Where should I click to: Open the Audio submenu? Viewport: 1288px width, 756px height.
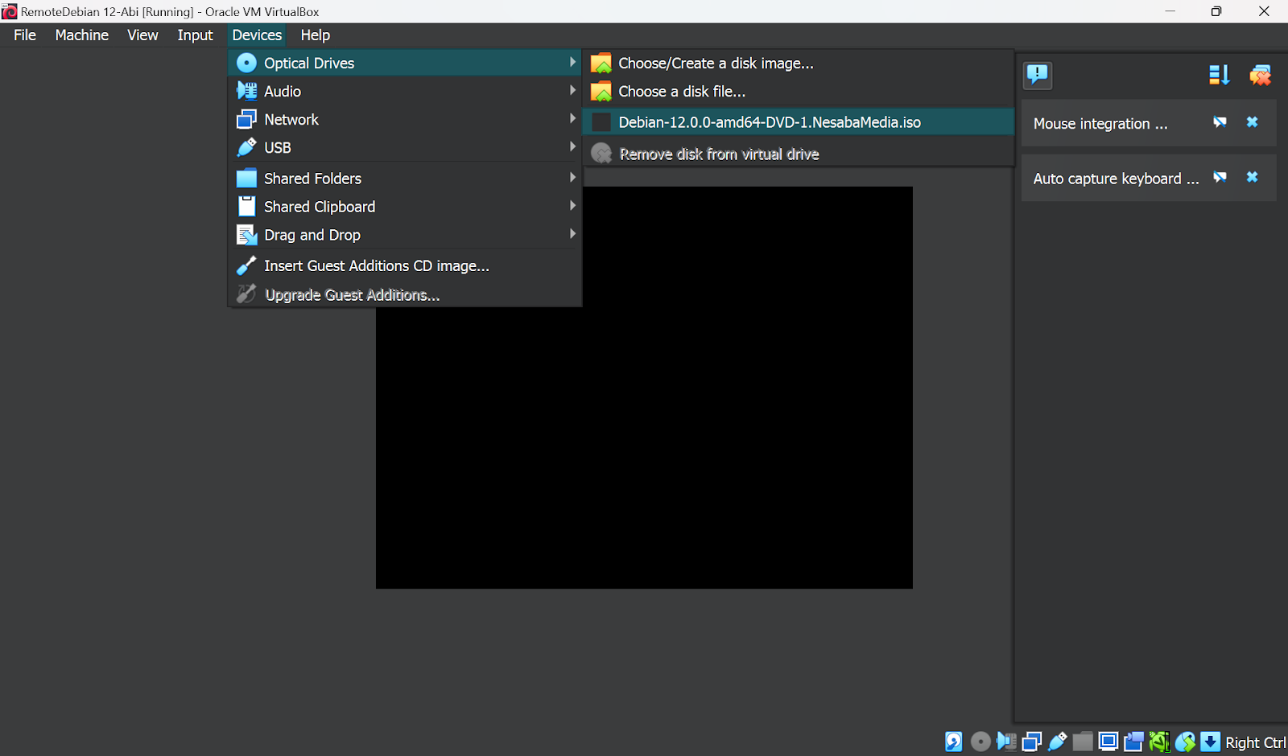[405, 91]
